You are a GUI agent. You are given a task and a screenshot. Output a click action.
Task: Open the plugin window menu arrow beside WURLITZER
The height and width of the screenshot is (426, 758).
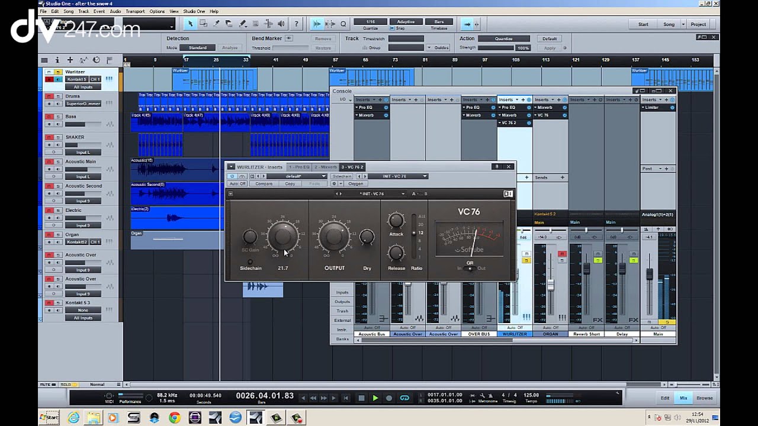[x=231, y=167]
